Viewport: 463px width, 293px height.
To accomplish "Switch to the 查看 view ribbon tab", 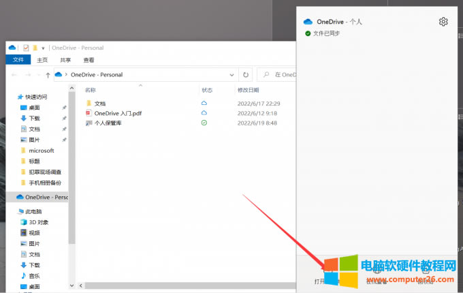I will pyautogui.click(x=89, y=60).
